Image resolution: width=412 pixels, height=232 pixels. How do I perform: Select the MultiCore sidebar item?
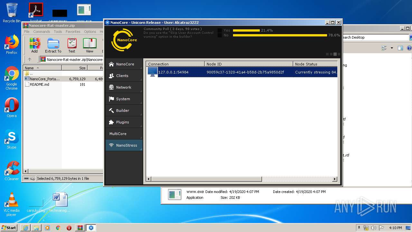click(124, 134)
